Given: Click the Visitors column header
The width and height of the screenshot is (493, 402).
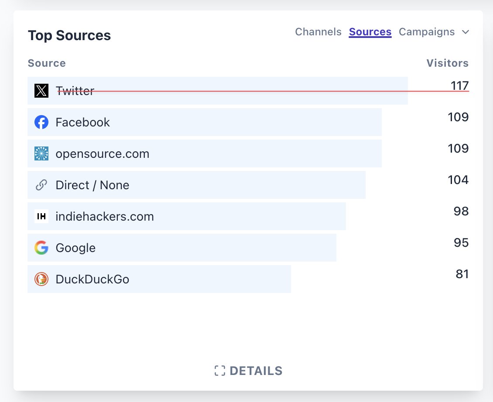Looking at the screenshot, I should 448,63.
